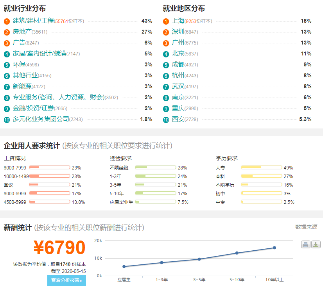
Task: Click rank badge 10 beside 西安
Action: [166, 119]
